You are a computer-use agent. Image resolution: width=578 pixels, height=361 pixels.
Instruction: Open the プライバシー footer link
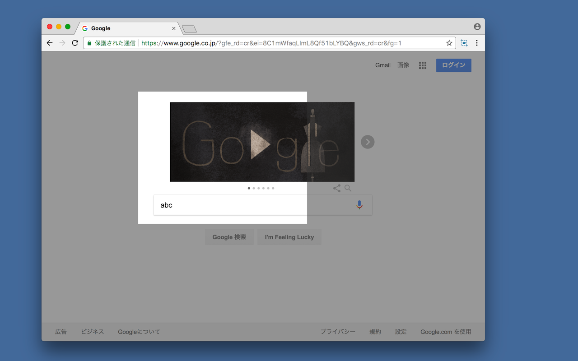pyautogui.click(x=338, y=332)
